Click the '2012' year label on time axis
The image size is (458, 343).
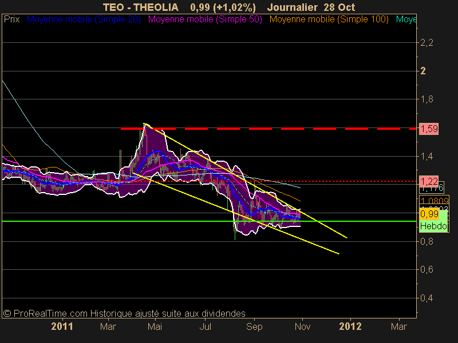click(350, 326)
